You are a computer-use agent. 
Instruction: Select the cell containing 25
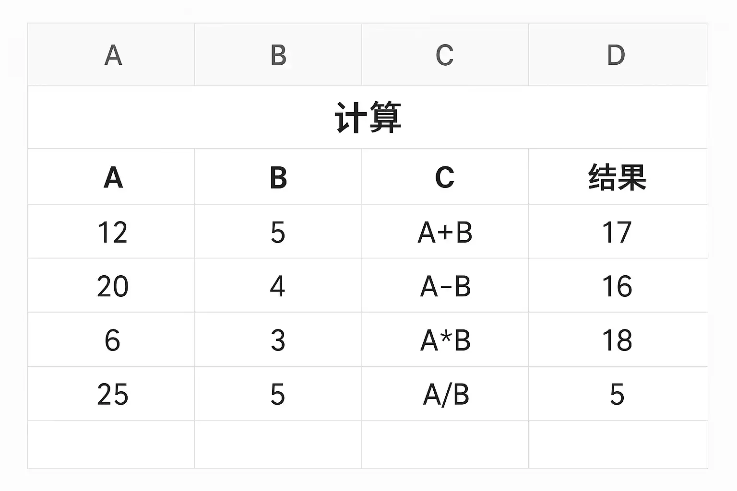pyautogui.click(x=111, y=394)
